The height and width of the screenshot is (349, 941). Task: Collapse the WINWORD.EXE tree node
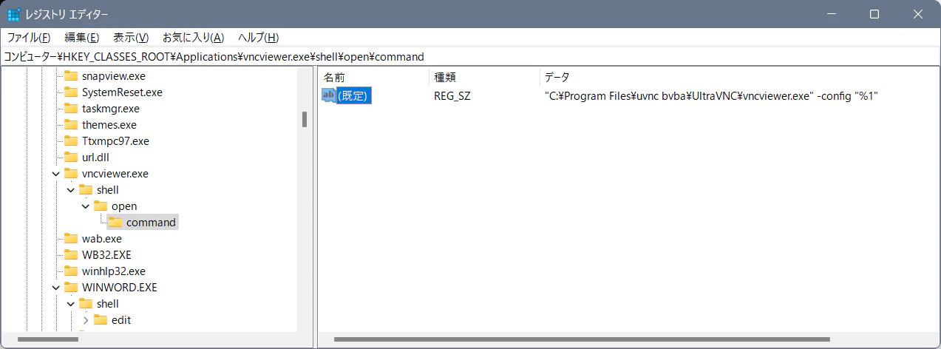[56, 288]
